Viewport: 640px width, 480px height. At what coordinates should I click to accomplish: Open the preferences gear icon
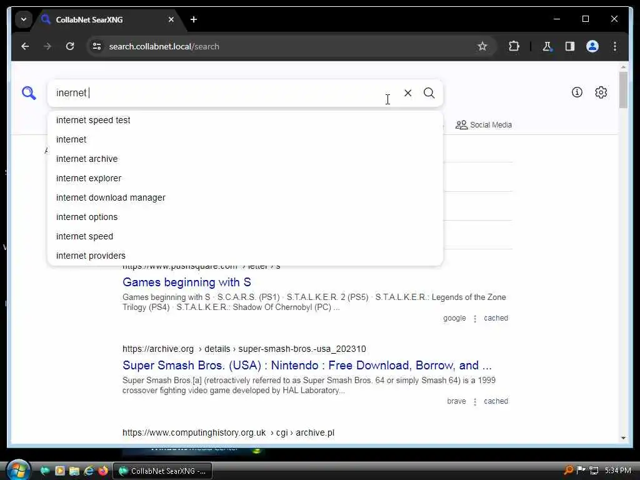pos(601,92)
